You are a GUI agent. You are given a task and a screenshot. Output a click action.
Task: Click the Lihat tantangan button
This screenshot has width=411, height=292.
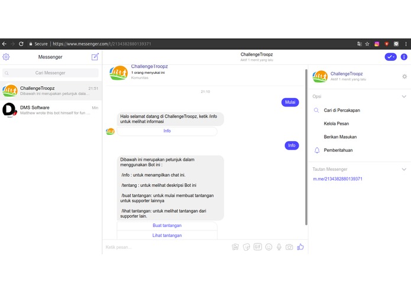click(167, 235)
